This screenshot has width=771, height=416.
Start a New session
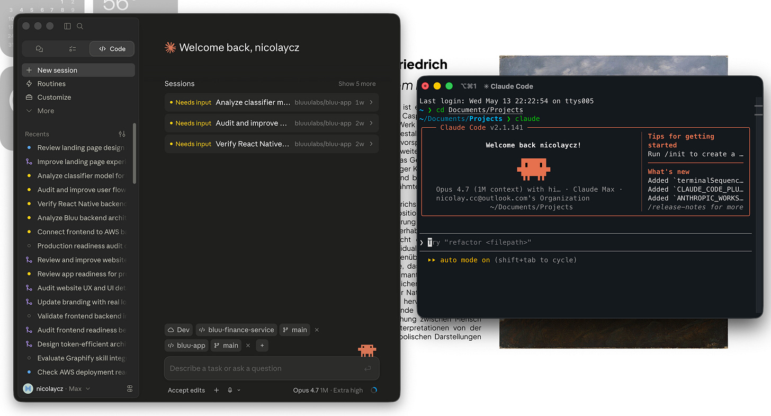78,70
